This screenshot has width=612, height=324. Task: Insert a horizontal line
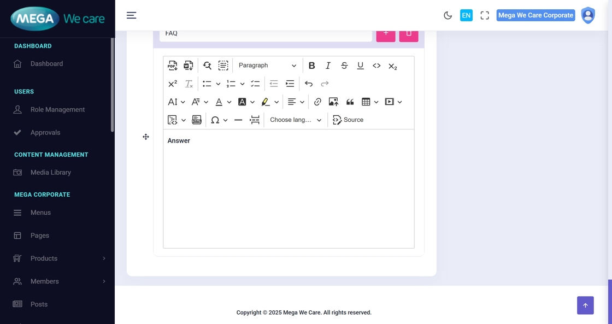click(x=238, y=120)
